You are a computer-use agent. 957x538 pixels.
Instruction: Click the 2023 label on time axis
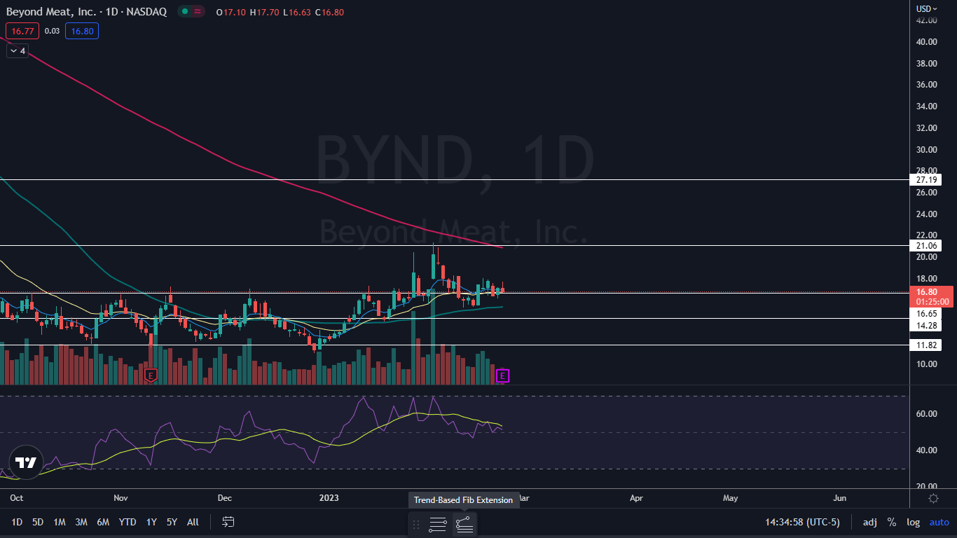tap(329, 498)
